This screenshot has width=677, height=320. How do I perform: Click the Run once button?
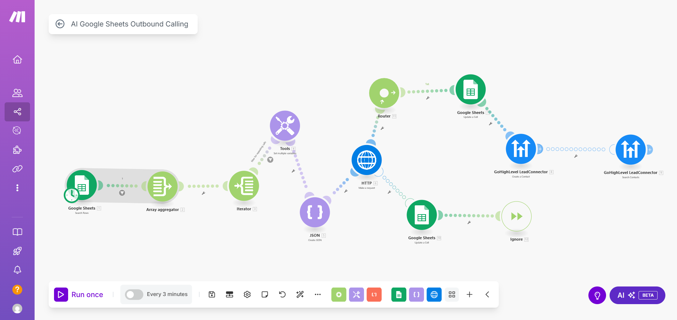pos(79,295)
